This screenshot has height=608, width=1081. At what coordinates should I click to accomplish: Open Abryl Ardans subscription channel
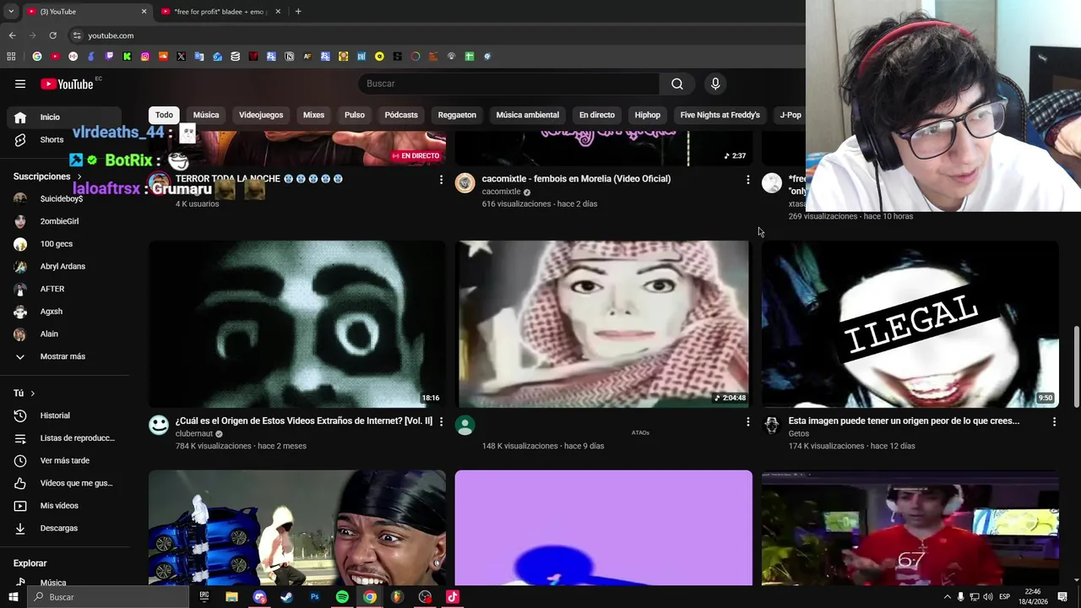click(64, 266)
